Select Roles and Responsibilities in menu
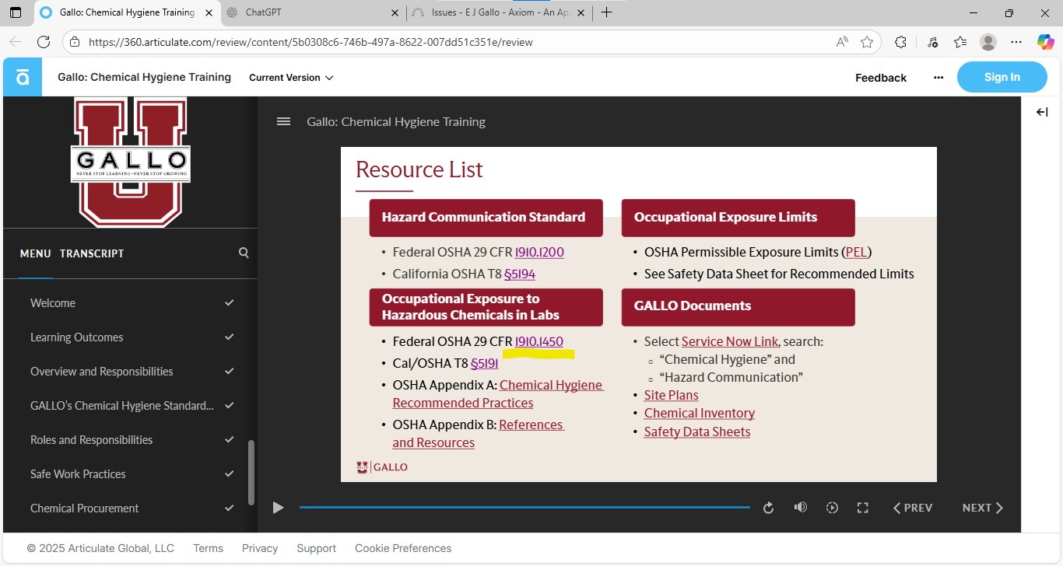Viewport: 1063px width, 566px height. [91, 440]
